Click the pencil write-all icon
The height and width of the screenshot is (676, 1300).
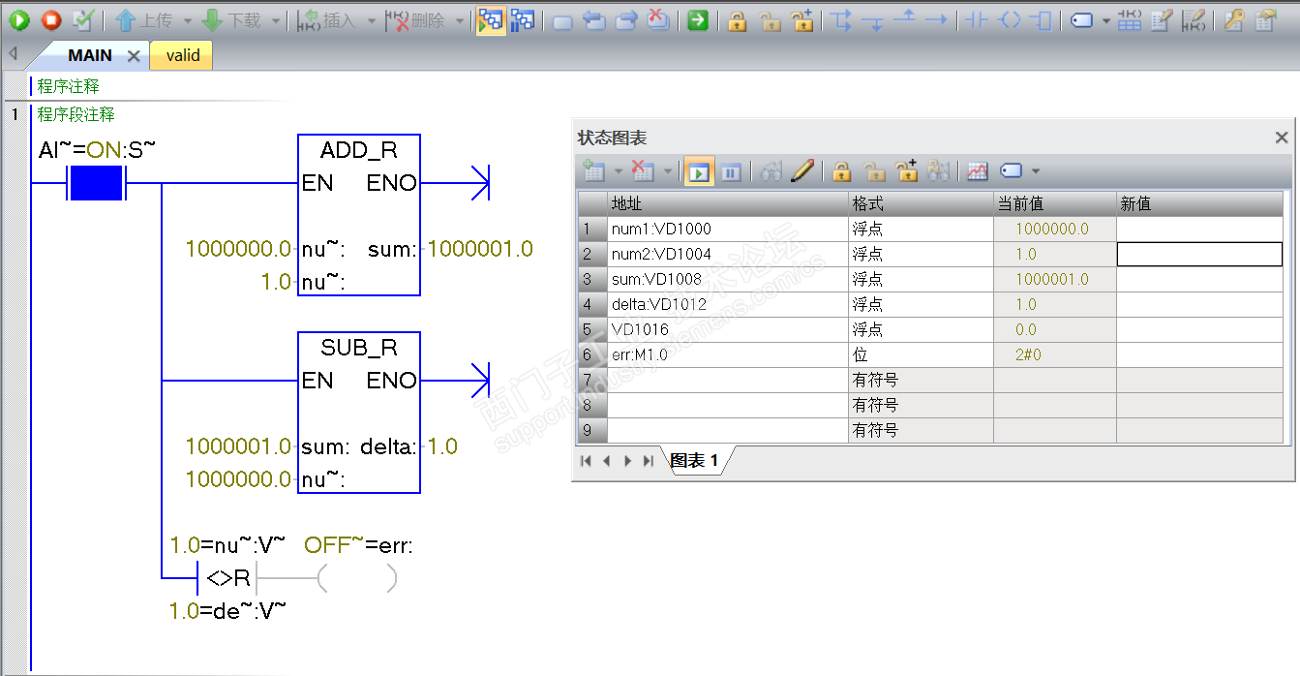[x=801, y=171]
